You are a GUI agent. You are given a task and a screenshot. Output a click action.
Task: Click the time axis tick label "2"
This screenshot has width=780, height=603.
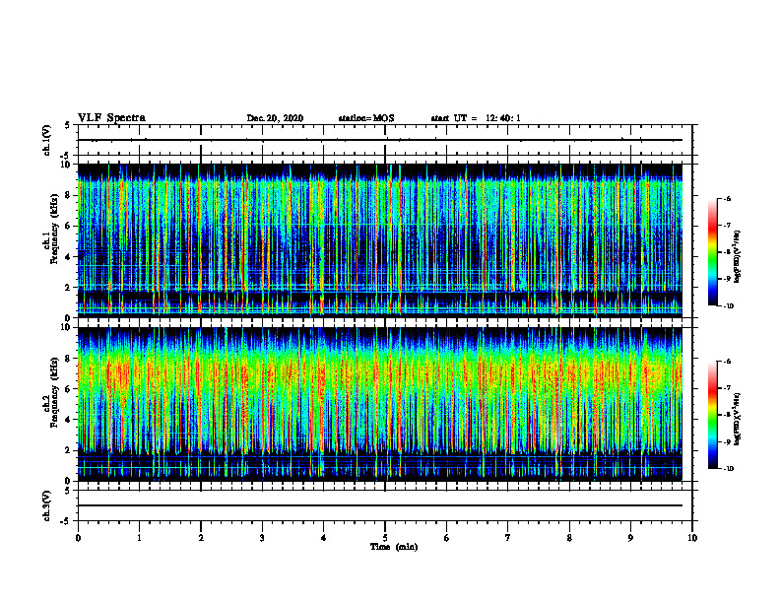tap(201, 538)
